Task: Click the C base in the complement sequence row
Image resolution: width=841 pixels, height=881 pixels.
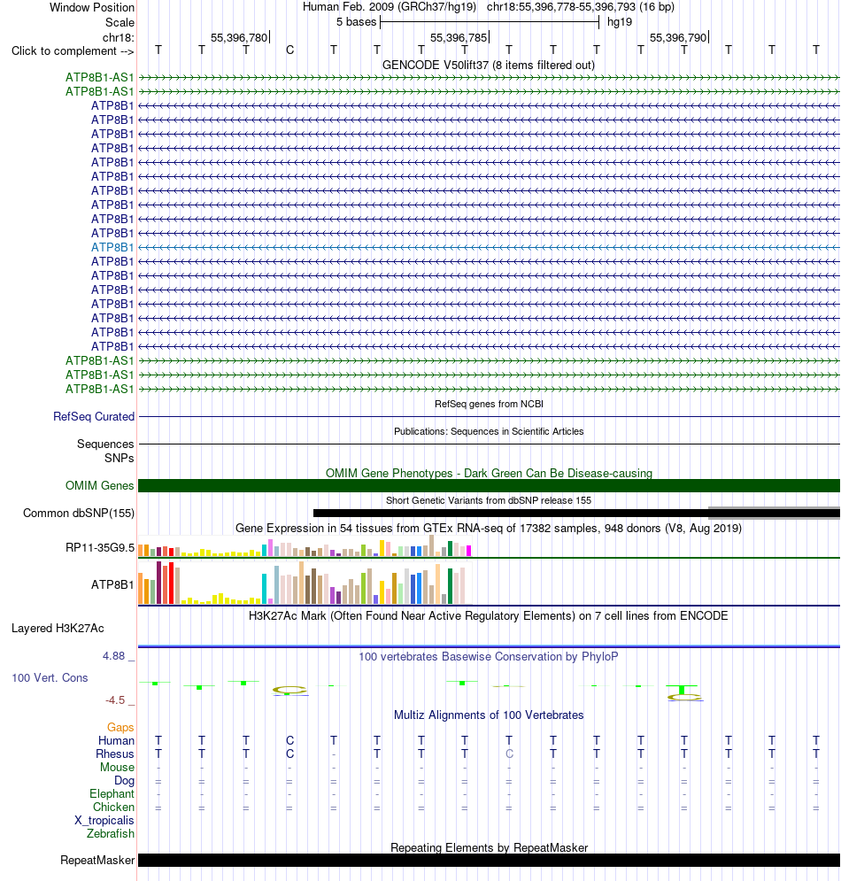Action: (x=289, y=50)
